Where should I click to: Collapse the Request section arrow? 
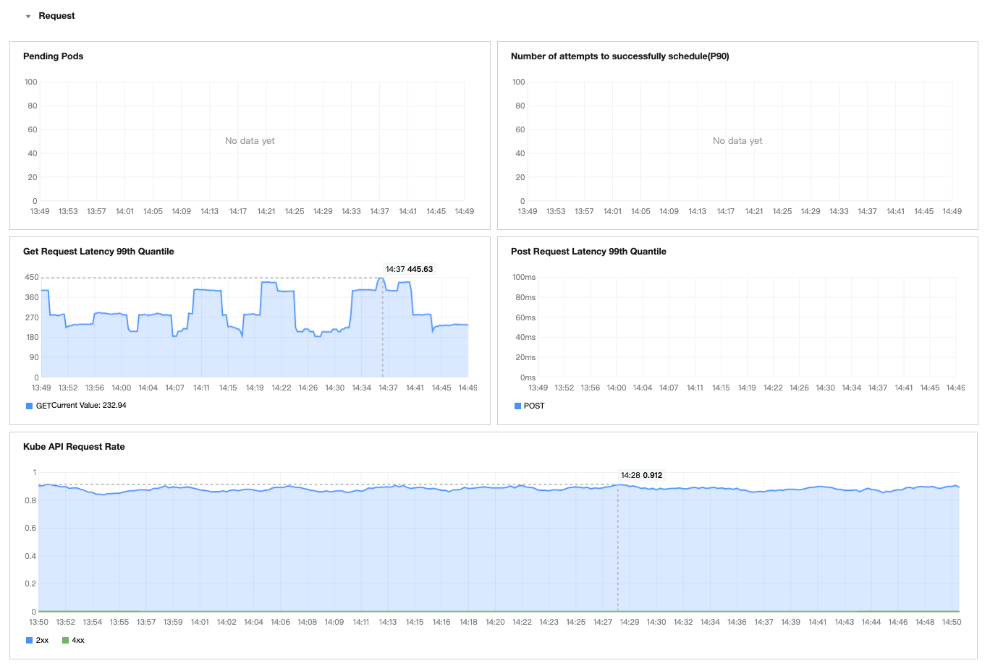coord(28,16)
